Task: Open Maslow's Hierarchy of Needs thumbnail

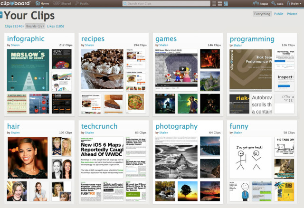Action: pyautogui.click(x=28, y=70)
